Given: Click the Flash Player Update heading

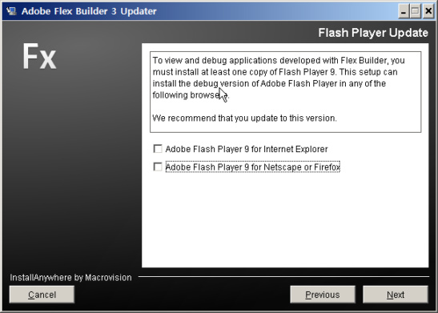Looking at the screenshot, I should 373,33.
